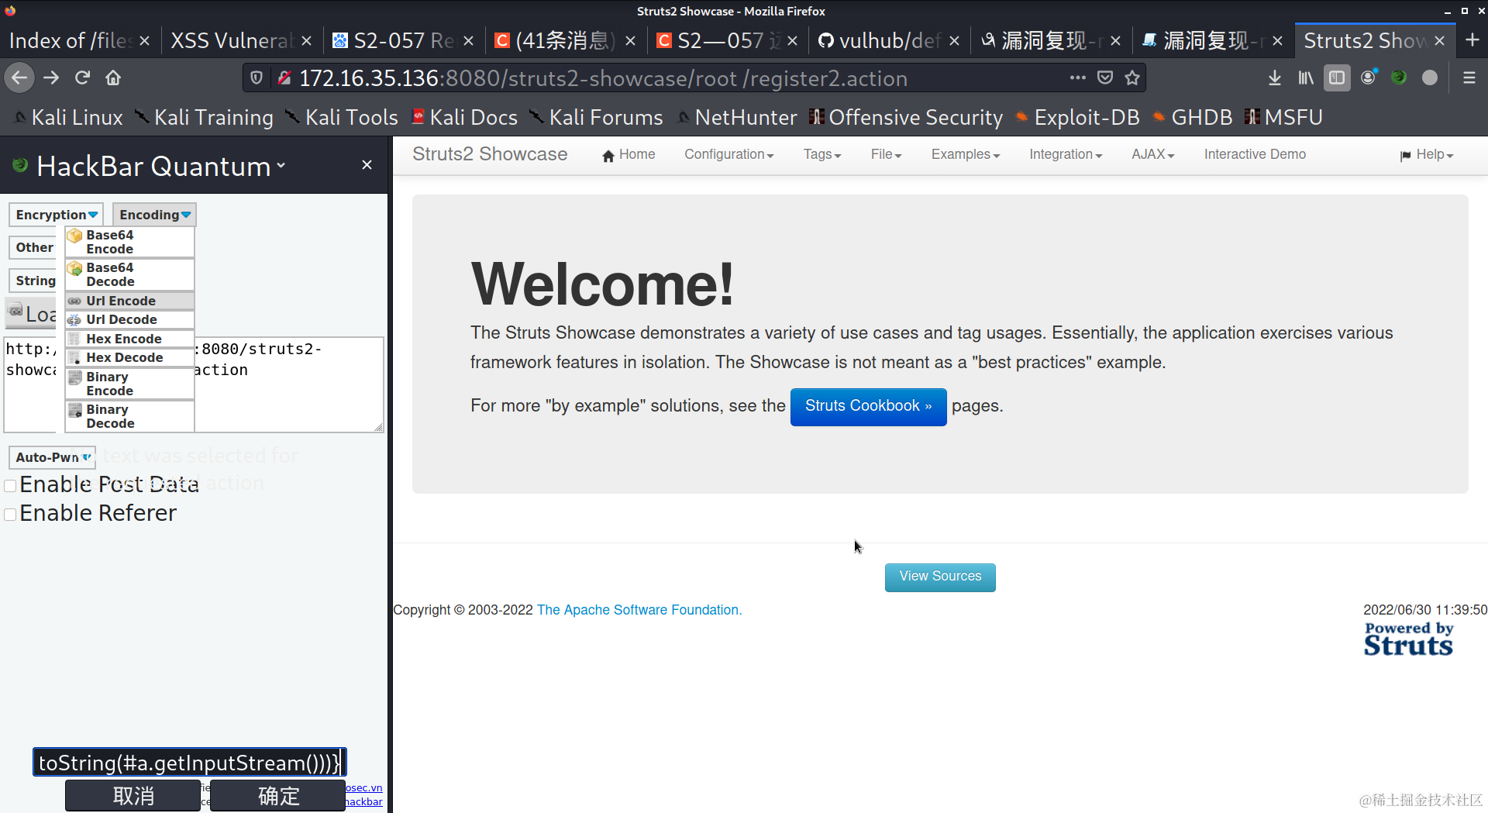Click the Struts Cookbook button
Viewport: 1488px width, 813px height.
point(868,406)
